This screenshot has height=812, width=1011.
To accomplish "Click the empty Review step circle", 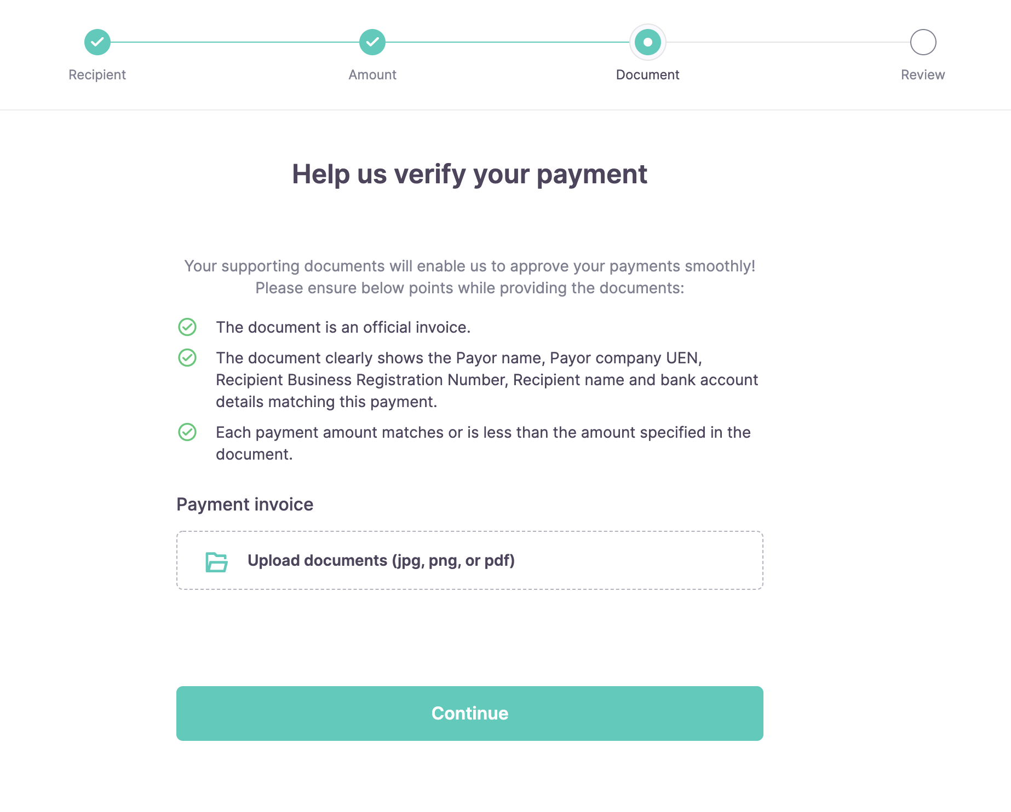I will pos(923,42).
